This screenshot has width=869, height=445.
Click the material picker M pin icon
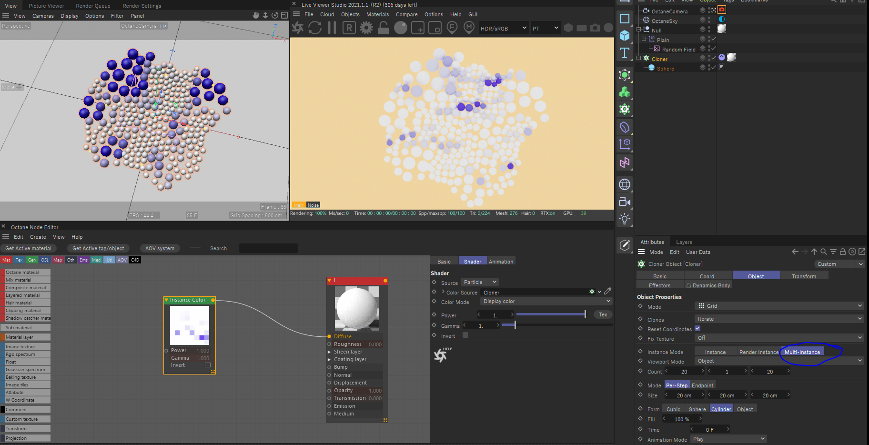469,28
